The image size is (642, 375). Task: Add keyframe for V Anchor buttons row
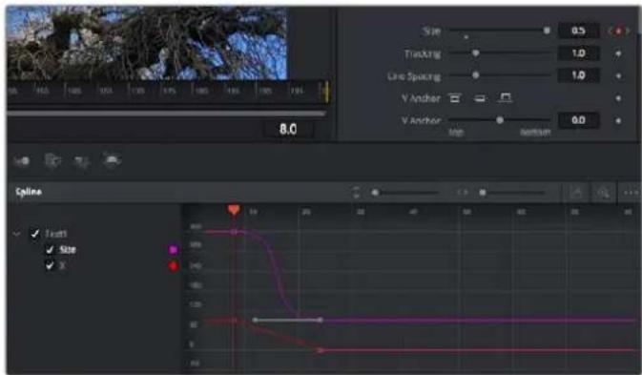(x=618, y=98)
